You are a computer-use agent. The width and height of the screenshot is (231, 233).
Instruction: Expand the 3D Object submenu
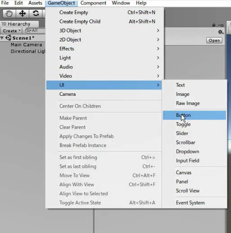(x=104, y=31)
